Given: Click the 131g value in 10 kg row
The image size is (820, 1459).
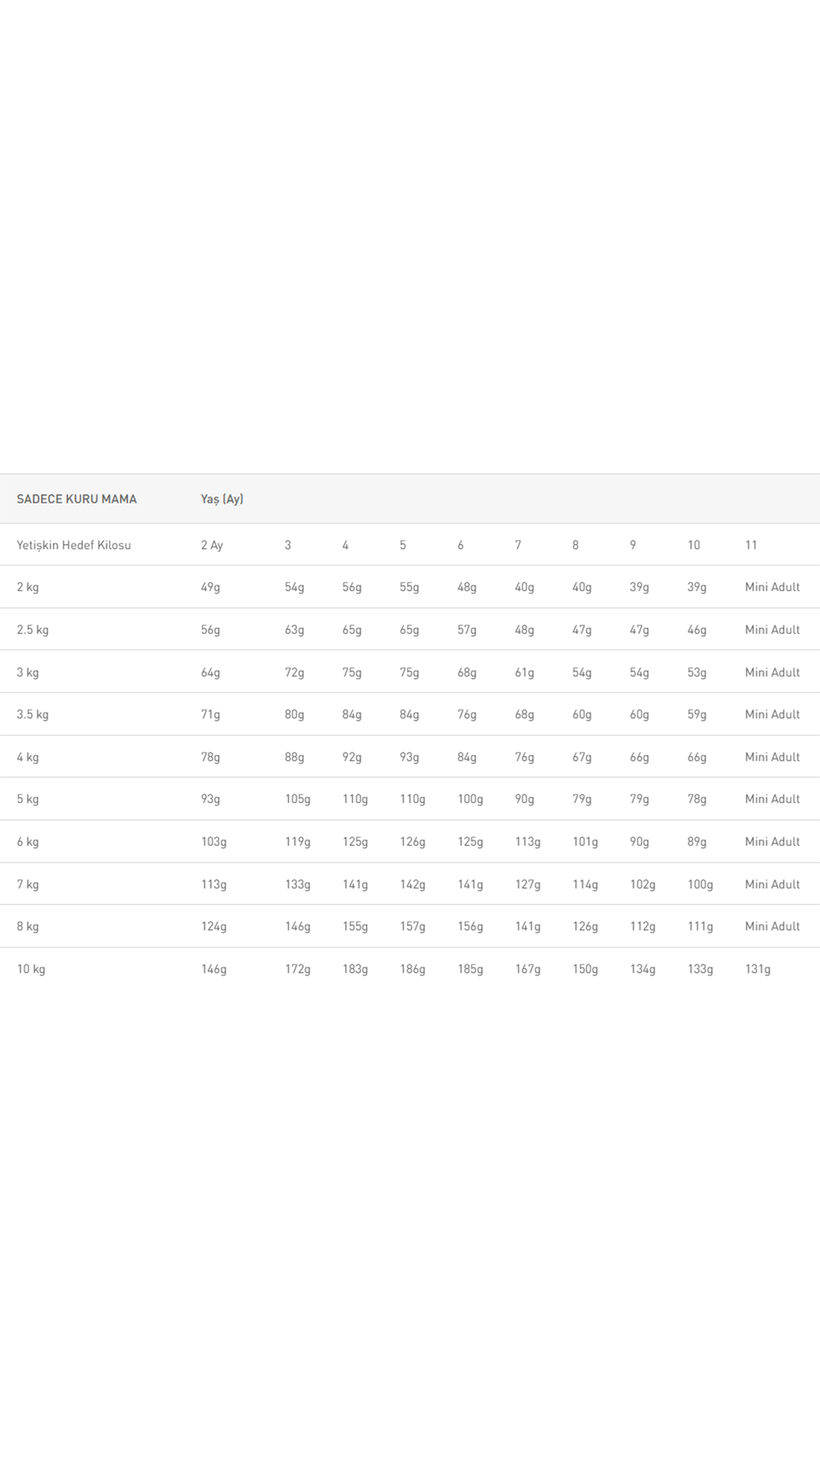Looking at the screenshot, I should click(x=758, y=969).
